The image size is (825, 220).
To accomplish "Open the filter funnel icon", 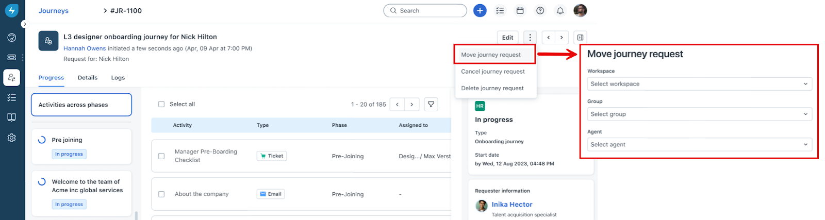I will click(431, 104).
